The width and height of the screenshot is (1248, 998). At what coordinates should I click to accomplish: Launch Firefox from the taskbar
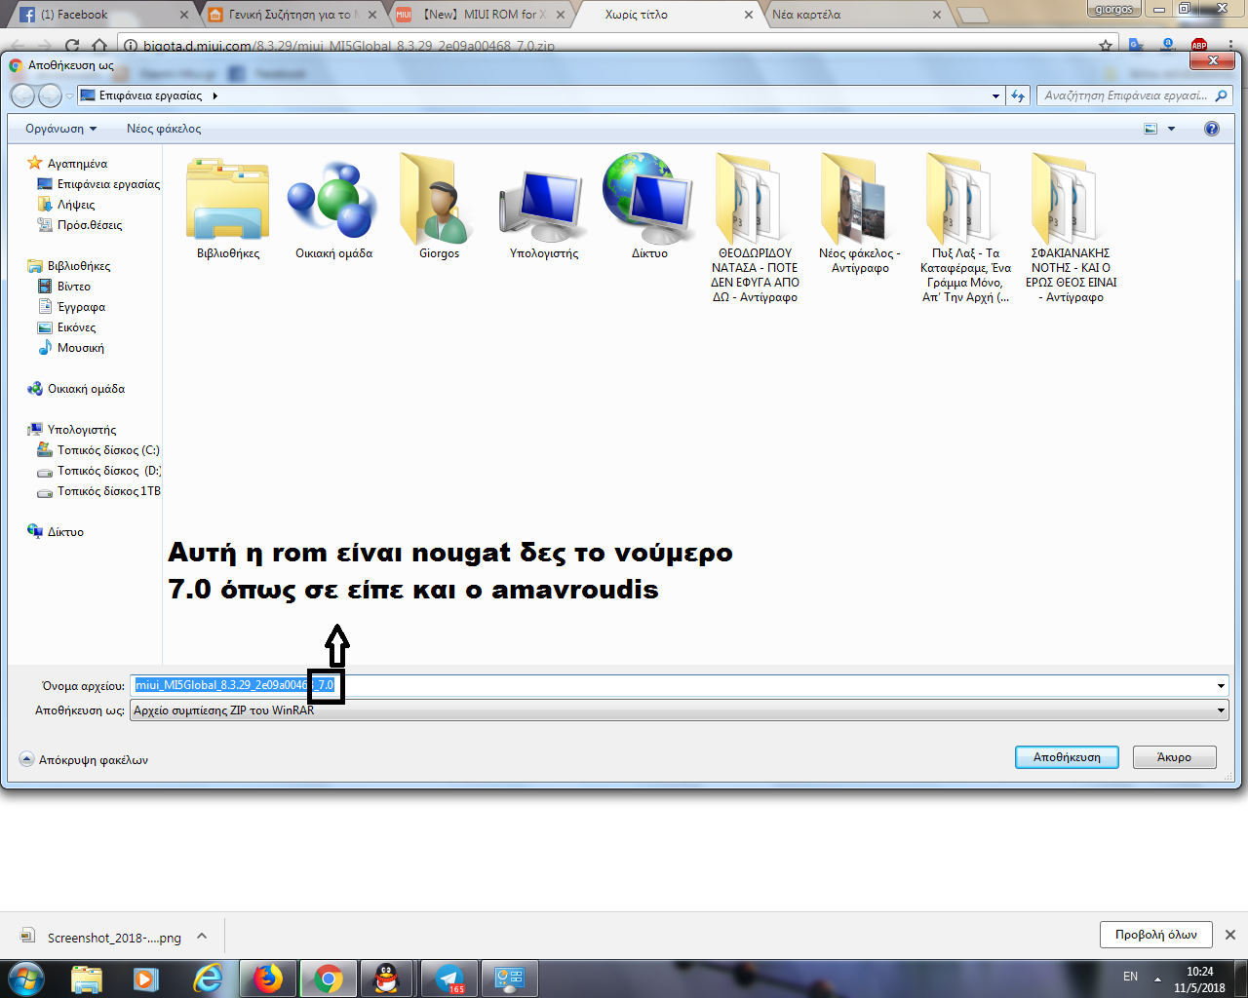pos(267,978)
